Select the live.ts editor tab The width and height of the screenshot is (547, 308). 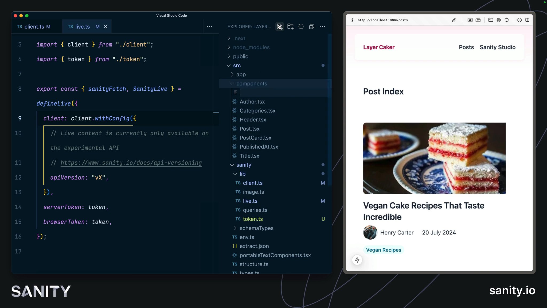pyautogui.click(x=83, y=26)
